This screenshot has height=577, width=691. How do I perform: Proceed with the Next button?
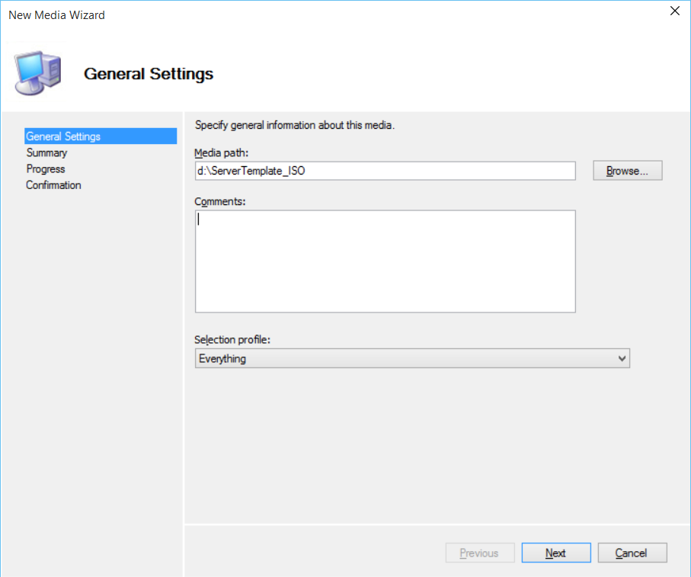click(555, 553)
